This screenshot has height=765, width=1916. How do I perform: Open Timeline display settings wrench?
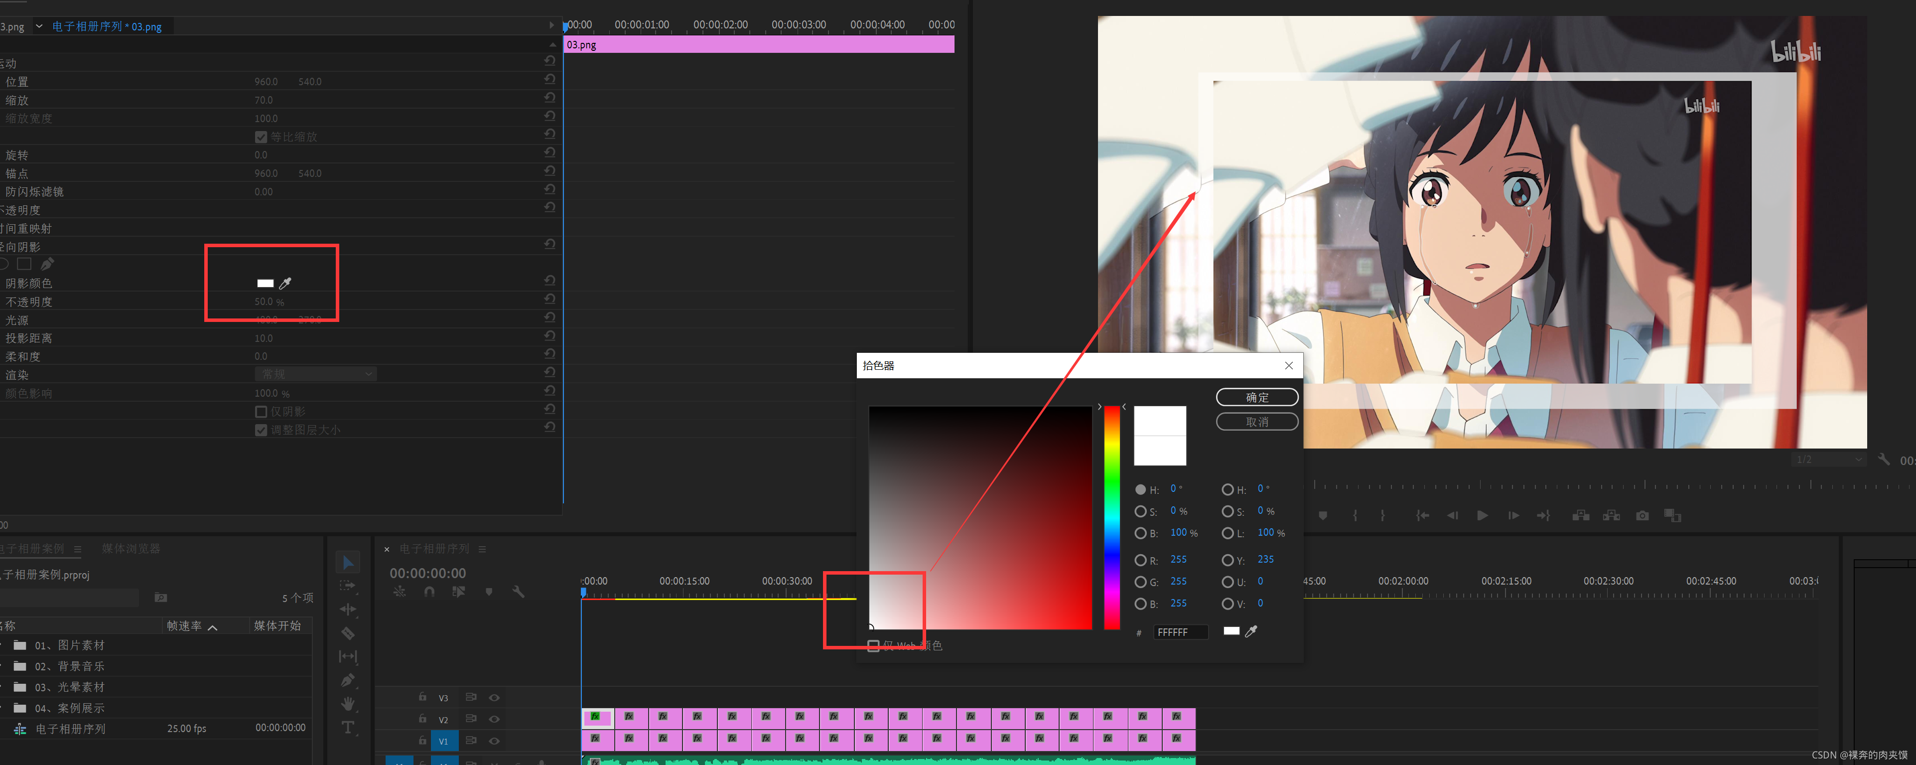[x=519, y=592]
